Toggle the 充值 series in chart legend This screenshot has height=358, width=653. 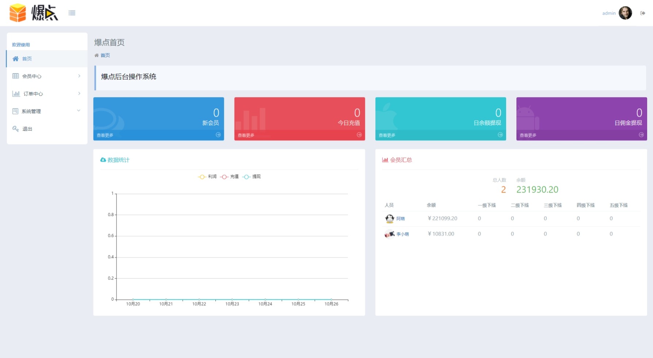(229, 177)
